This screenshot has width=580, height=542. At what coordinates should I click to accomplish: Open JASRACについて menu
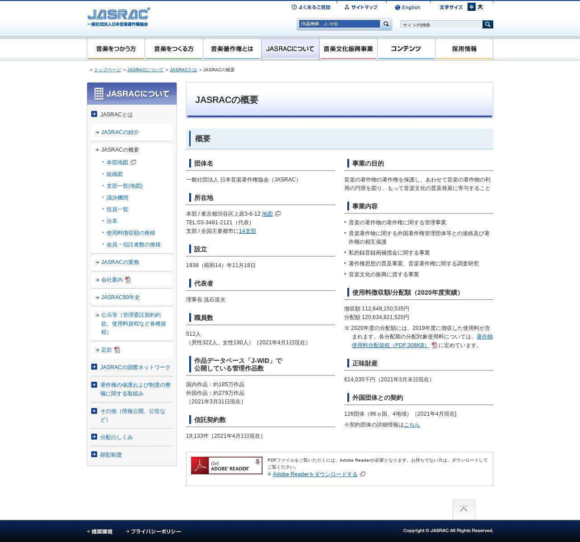[290, 49]
